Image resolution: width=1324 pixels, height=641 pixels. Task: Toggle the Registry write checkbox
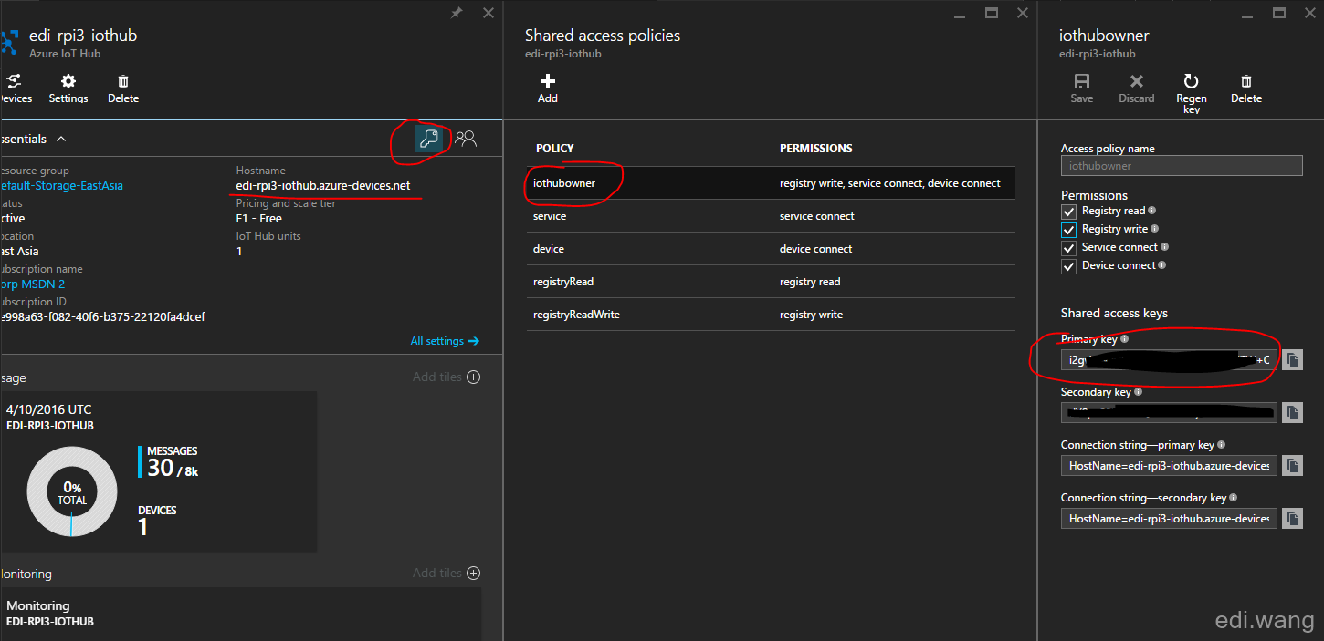pyautogui.click(x=1068, y=230)
